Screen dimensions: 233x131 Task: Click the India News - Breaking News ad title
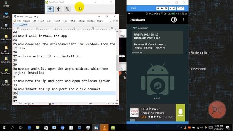click(152, 111)
